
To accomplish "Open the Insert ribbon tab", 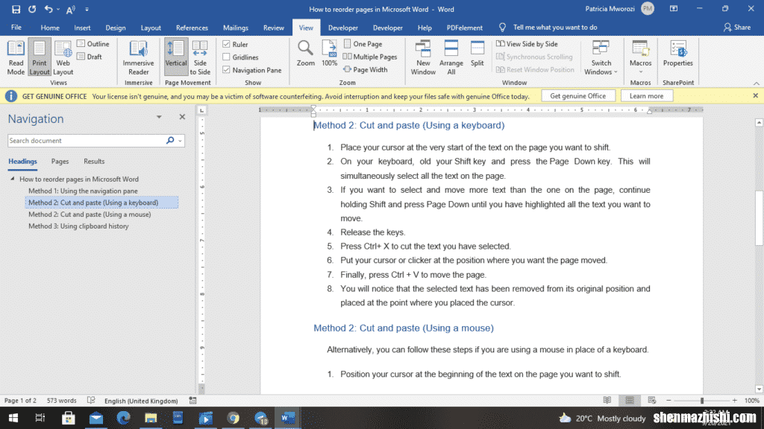I will 82,28.
